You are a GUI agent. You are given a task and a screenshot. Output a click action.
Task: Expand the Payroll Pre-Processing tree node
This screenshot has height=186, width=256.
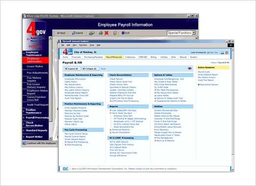click(x=65, y=142)
